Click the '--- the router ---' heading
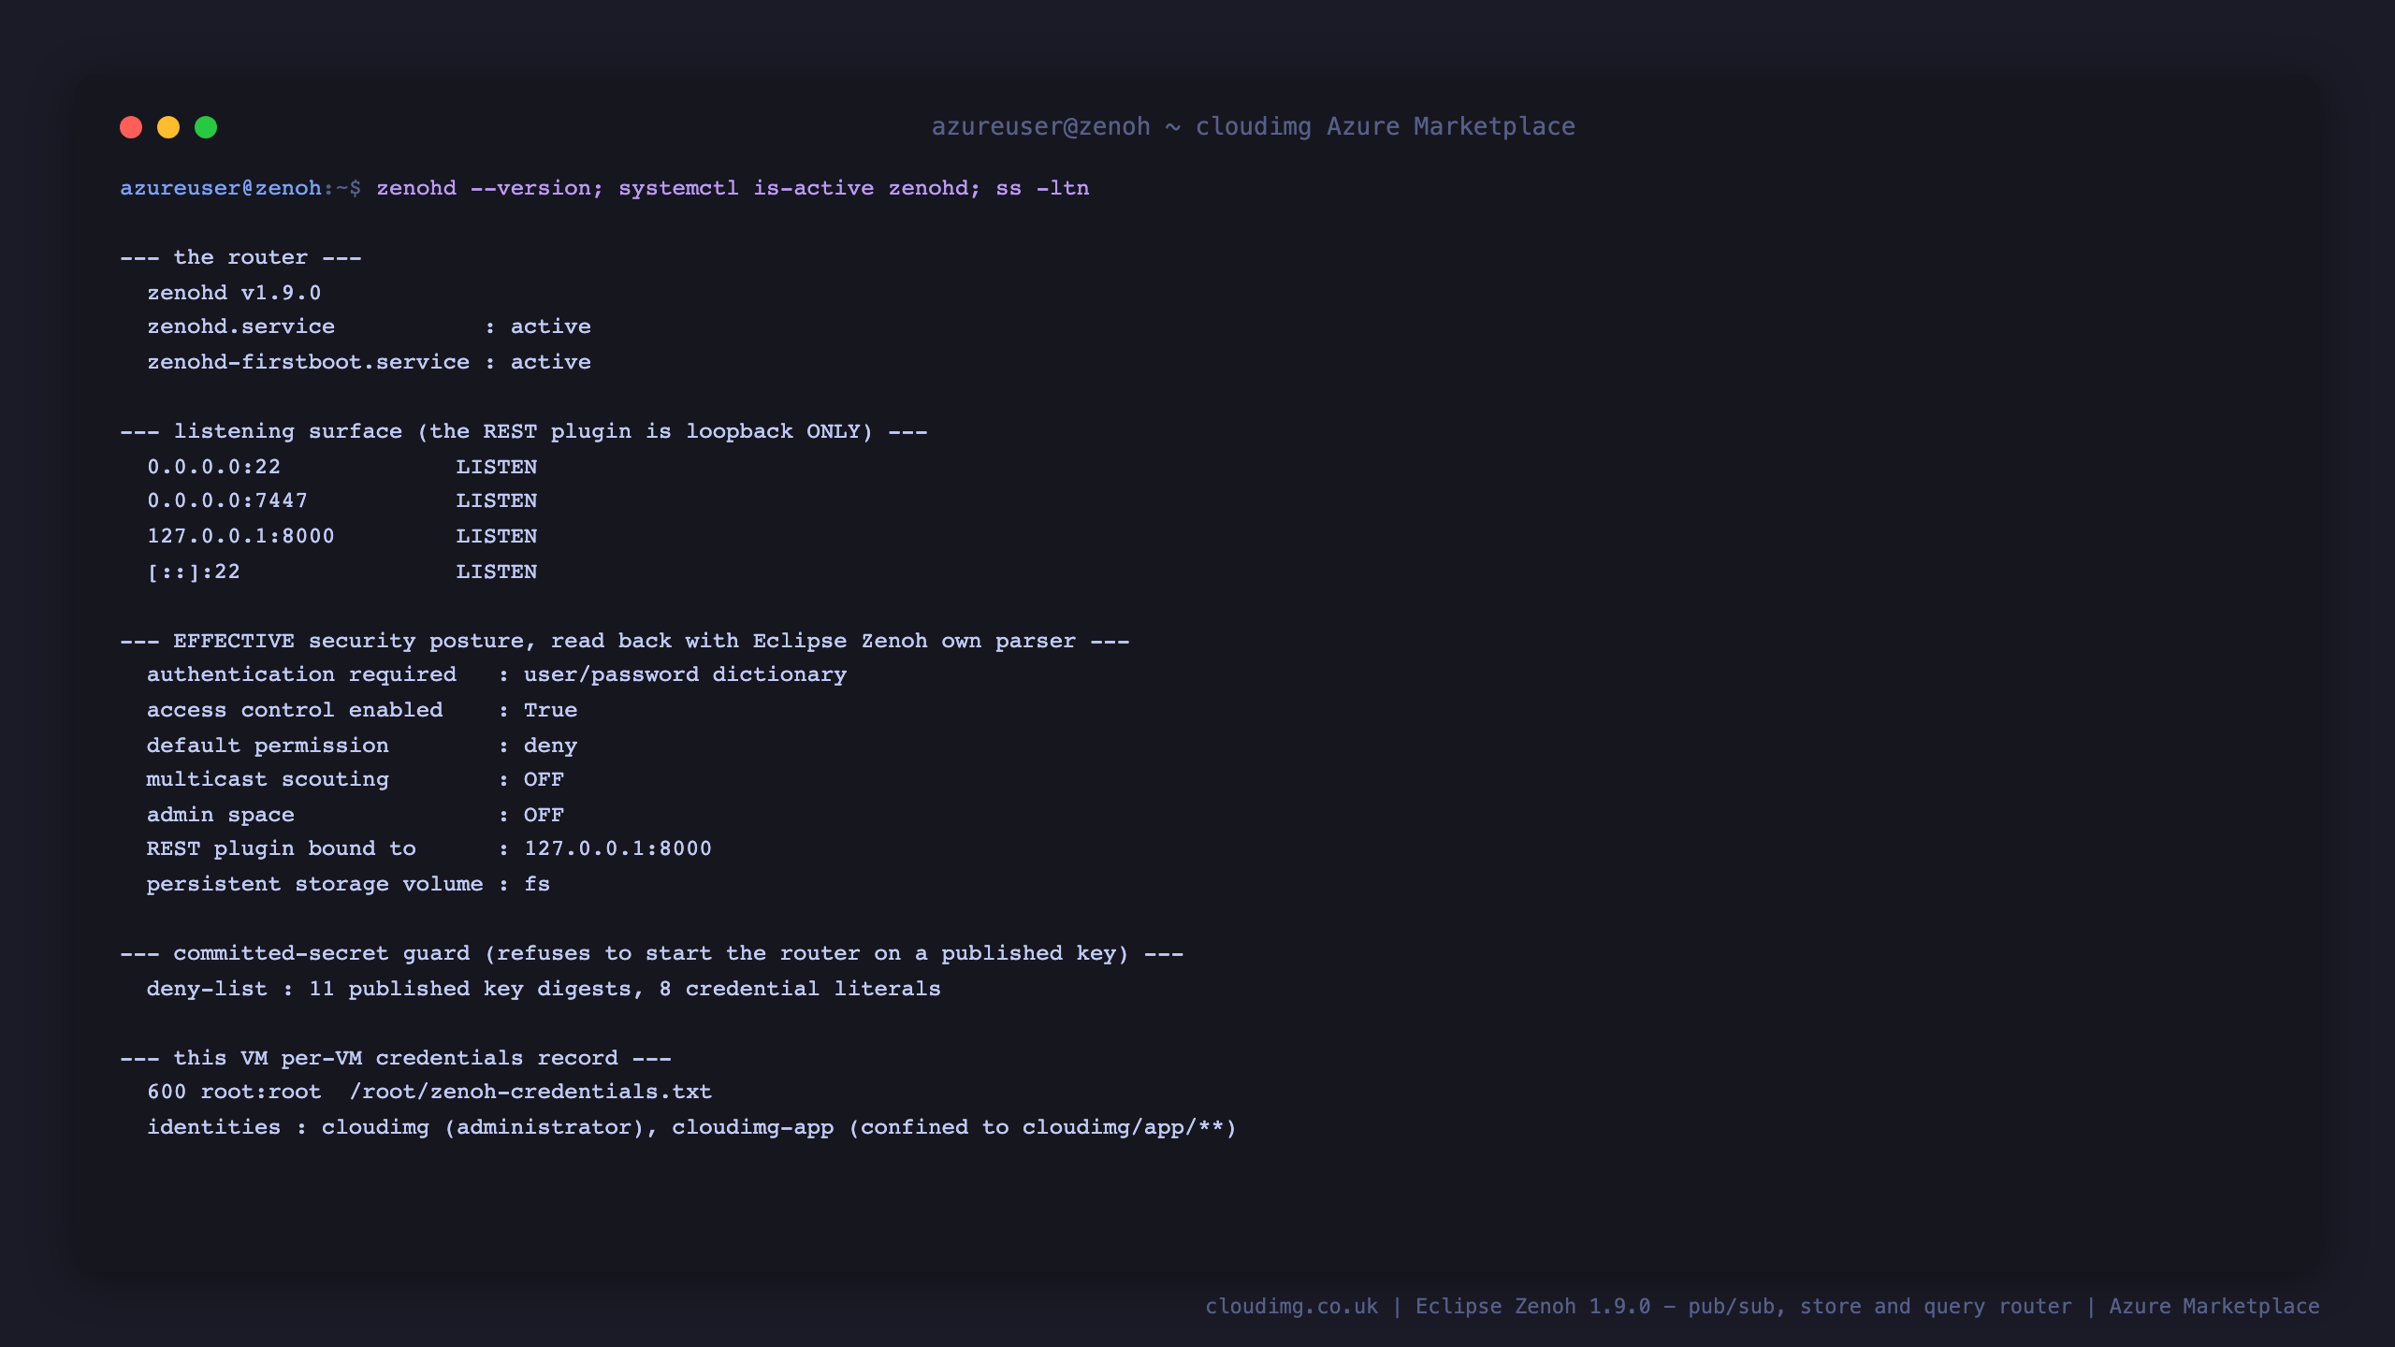Image resolution: width=2395 pixels, height=1347 pixels. coord(240,257)
